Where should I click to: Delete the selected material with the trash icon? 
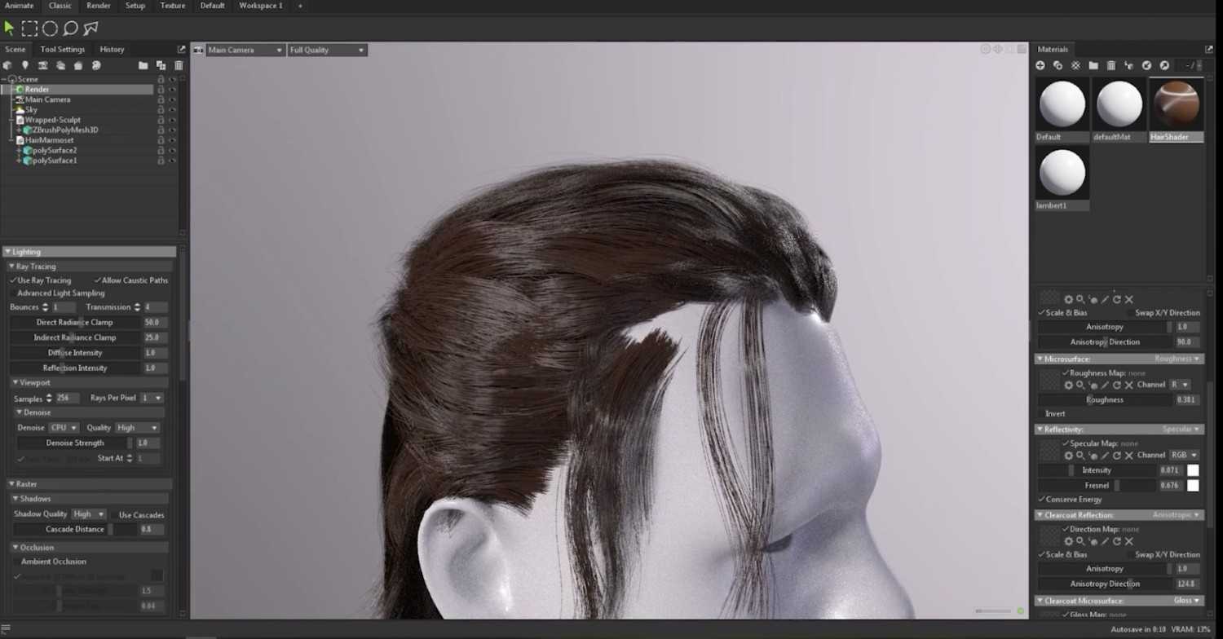click(1110, 65)
